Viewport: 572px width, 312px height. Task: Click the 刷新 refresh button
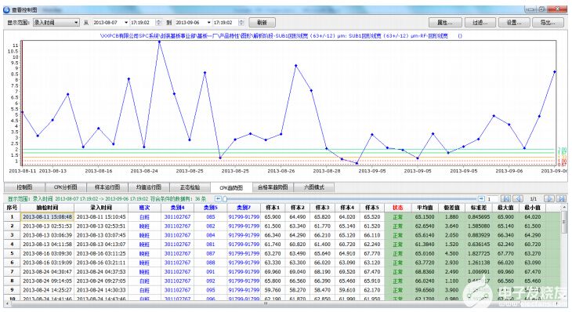(x=262, y=23)
